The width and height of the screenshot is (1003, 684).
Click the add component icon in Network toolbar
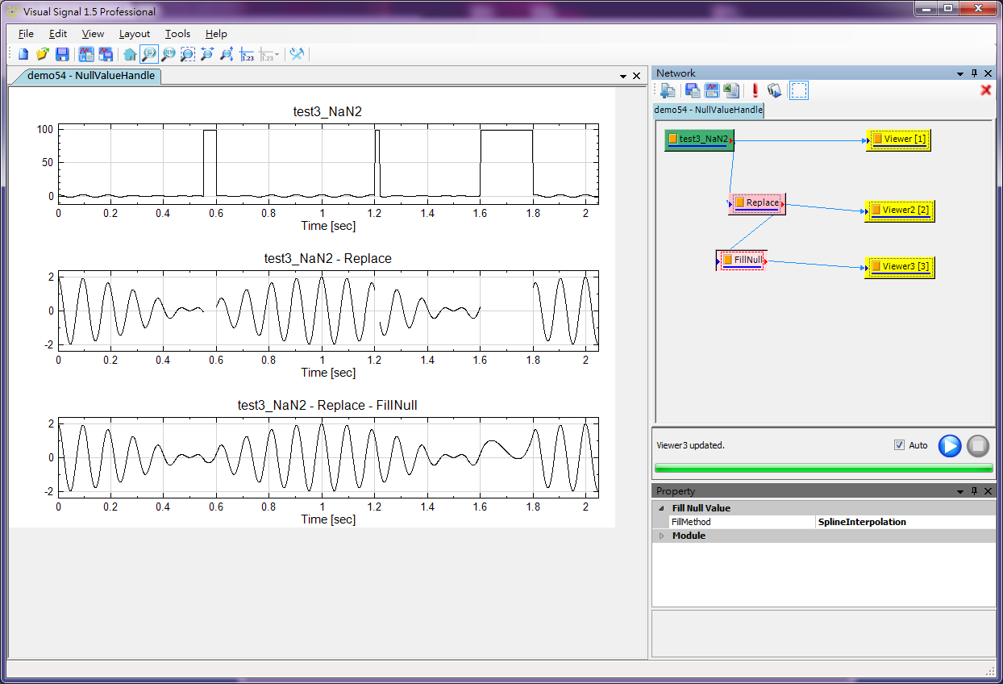tap(668, 90)
